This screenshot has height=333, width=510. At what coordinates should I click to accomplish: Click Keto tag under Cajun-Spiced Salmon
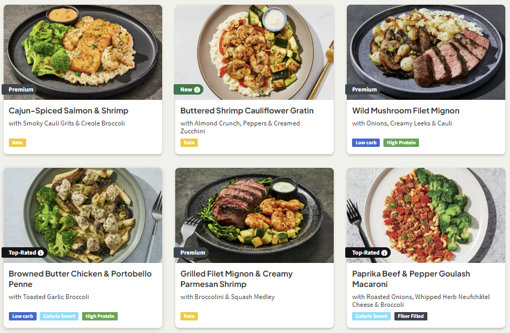[17, 143]
